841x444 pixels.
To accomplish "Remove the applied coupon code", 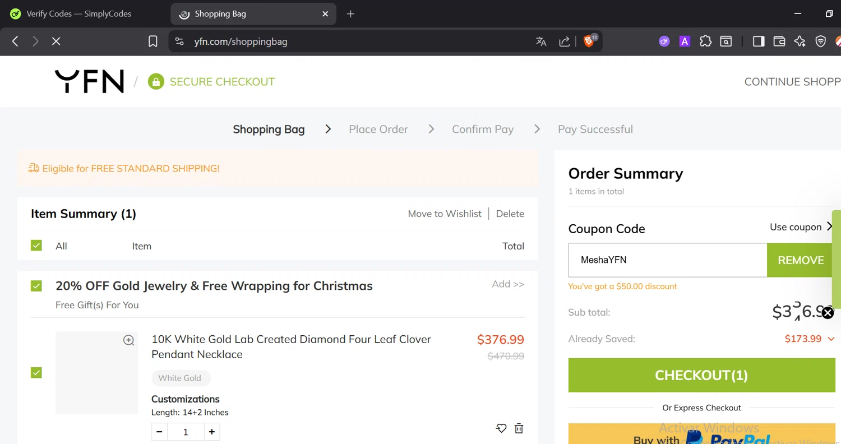I will (801, 260).
